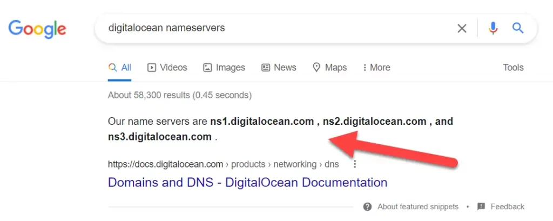Screen dimensions: 553x221
Task: Click the feedback flag icon
Action: (481, 206)
